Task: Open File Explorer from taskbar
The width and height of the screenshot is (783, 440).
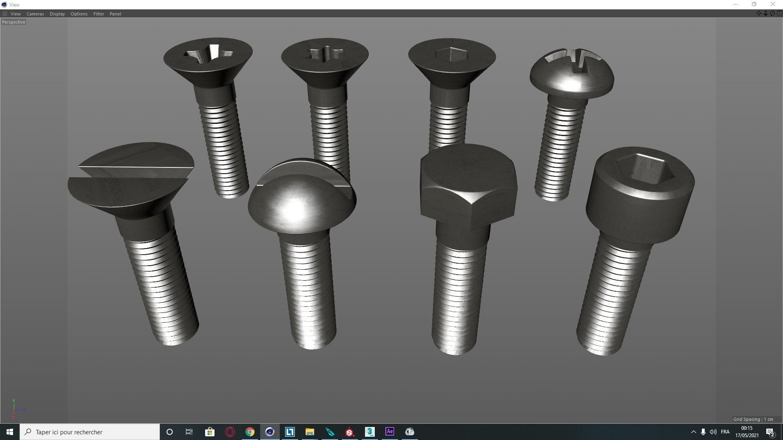Action: [x=310, y=432]
